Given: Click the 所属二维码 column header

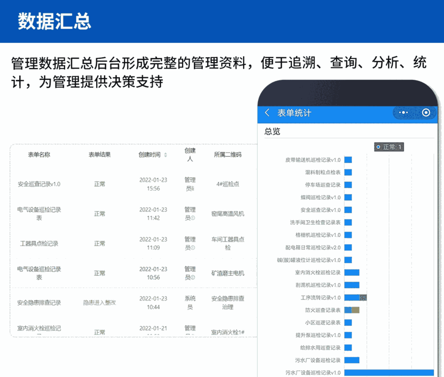Looking at the screenshot, I should click(x=227, y=154).
